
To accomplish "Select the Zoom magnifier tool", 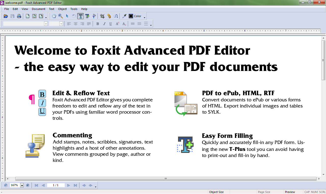I will click(61, 16).
